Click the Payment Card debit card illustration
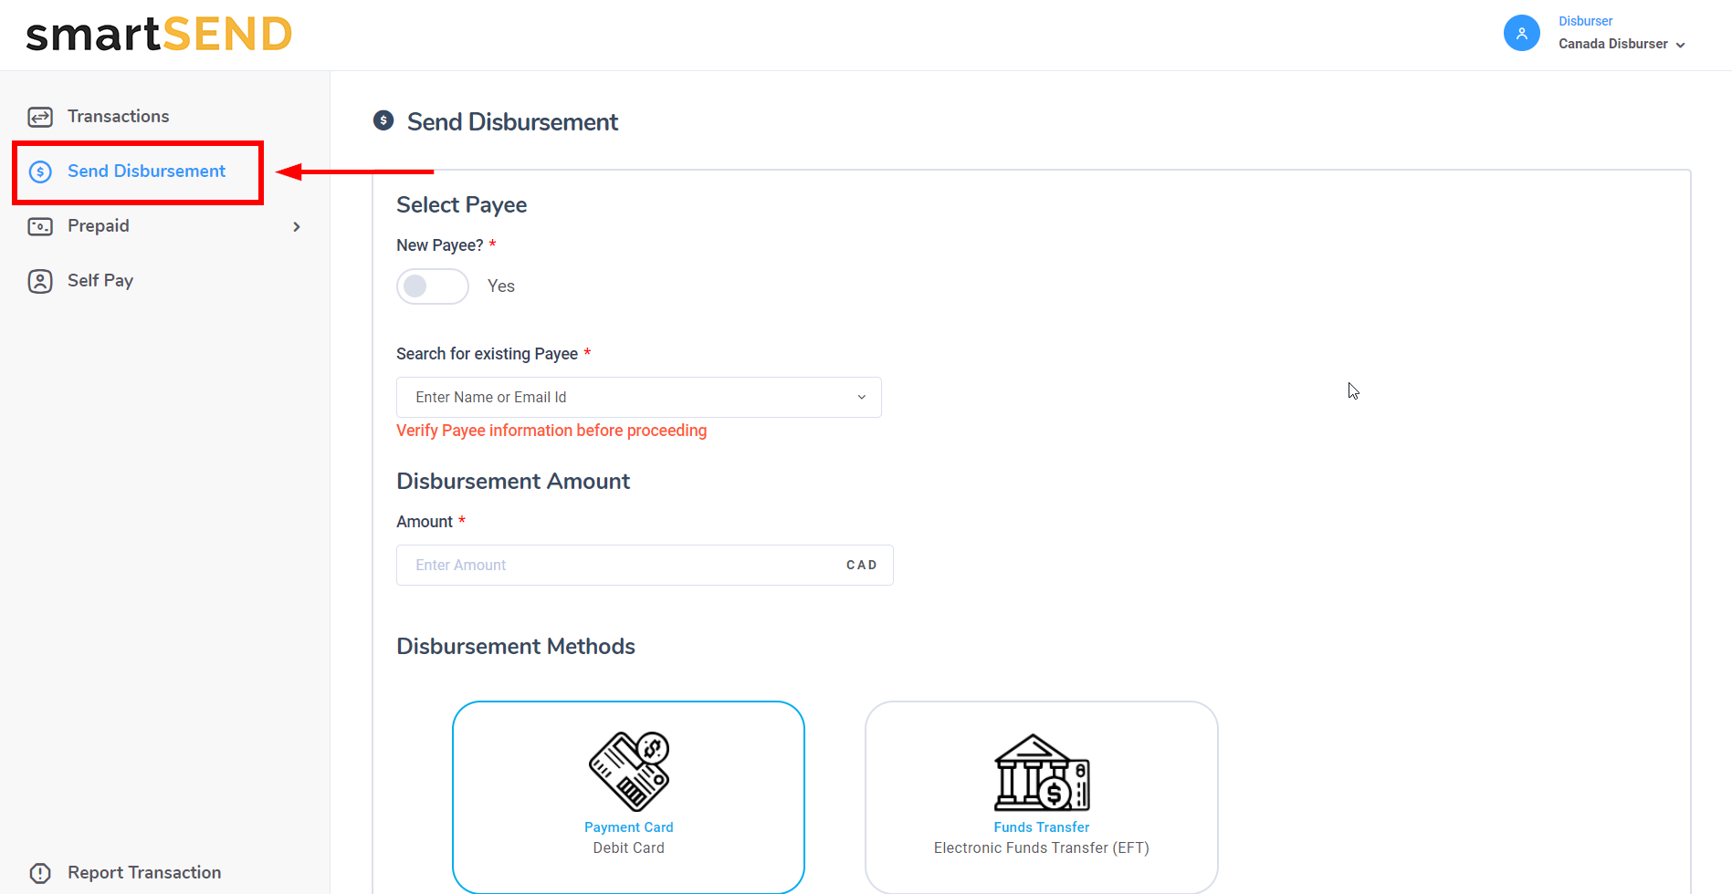The image size is (1732, 894). pos(628,771)
